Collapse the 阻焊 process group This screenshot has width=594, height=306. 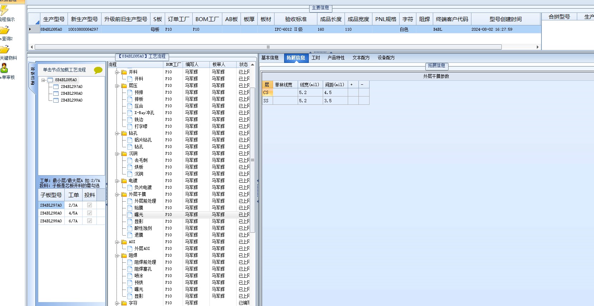117,256
